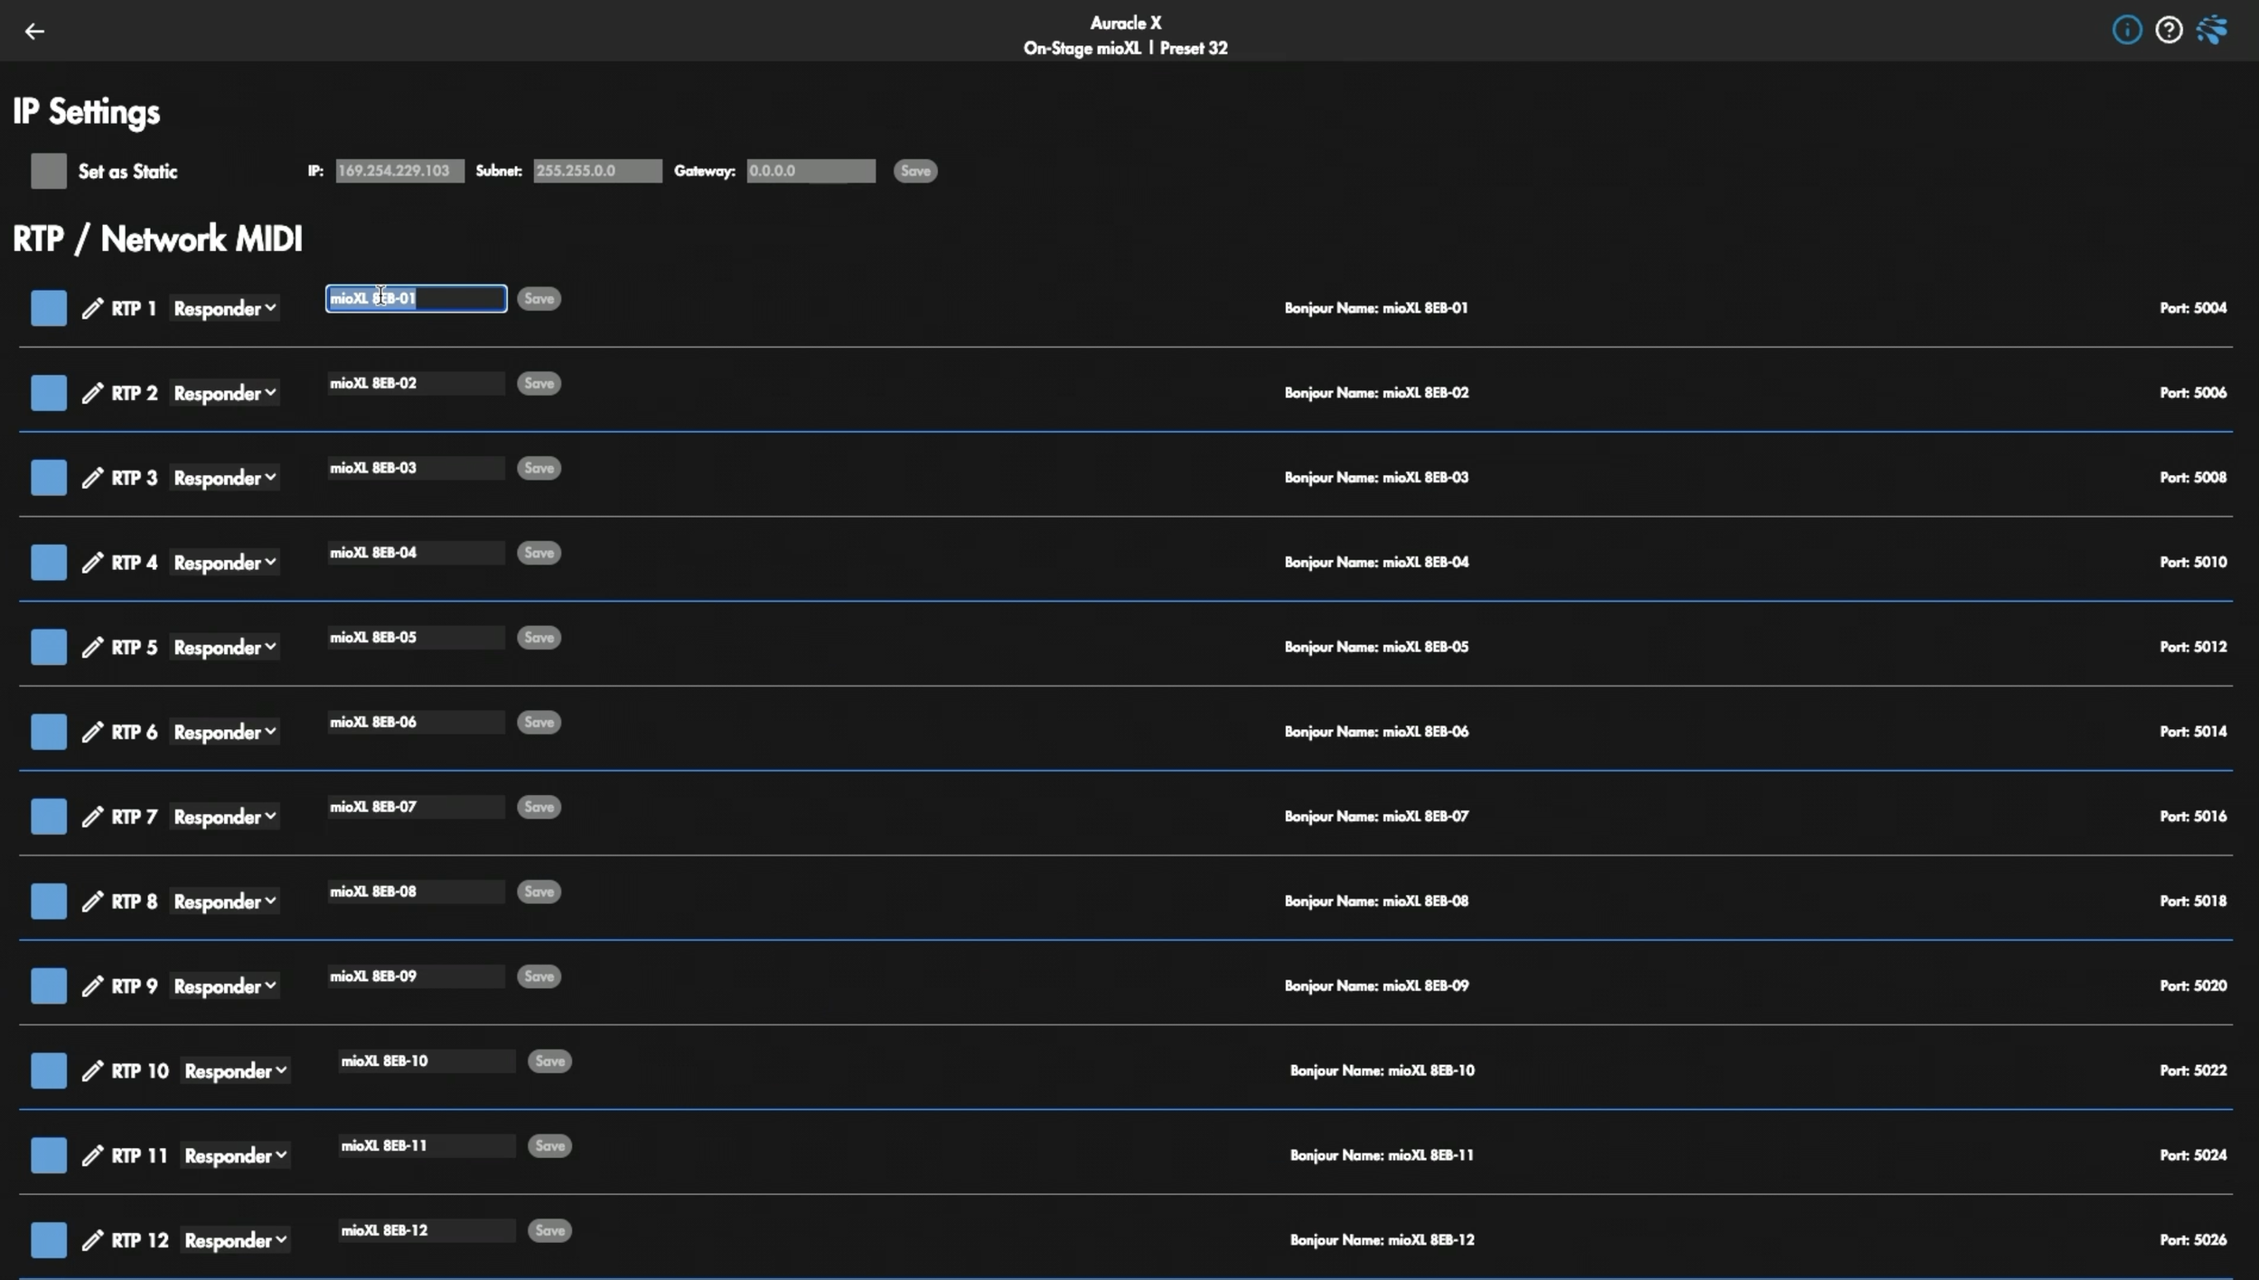Click the pencil edit icon for RTP 11

(x=92, y=1155)
